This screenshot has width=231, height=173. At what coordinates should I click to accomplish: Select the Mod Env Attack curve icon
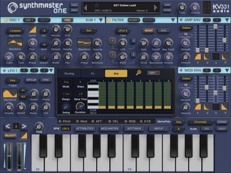198,107
